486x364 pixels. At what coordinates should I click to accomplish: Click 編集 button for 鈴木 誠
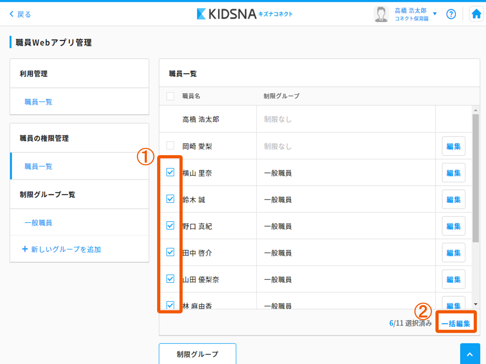453,199
